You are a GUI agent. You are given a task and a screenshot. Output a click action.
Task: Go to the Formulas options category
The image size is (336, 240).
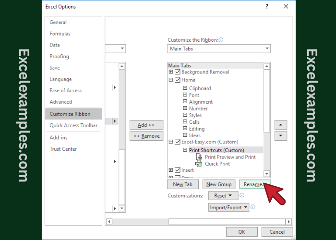[x=60, y=34]
